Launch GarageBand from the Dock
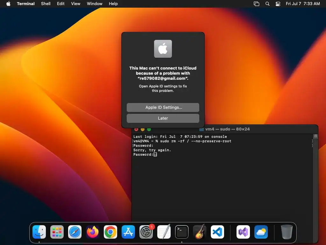 point(200,232)
